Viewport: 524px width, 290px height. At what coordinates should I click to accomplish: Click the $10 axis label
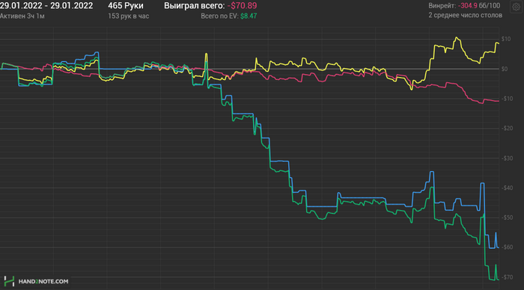point(506,39)
